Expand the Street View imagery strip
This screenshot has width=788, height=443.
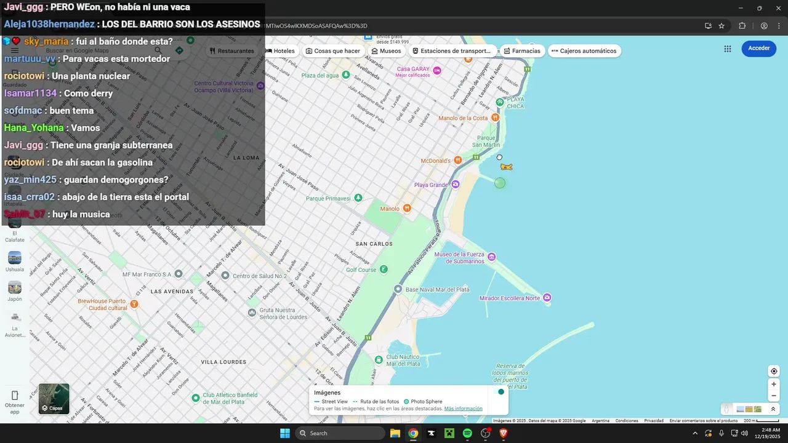click(x=773, y=409)
